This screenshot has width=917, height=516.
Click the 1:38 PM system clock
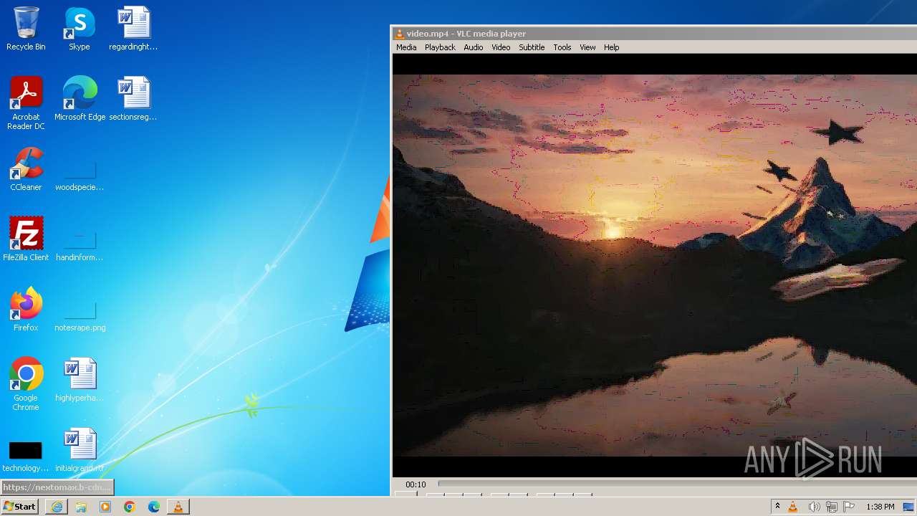click(880, 507)
